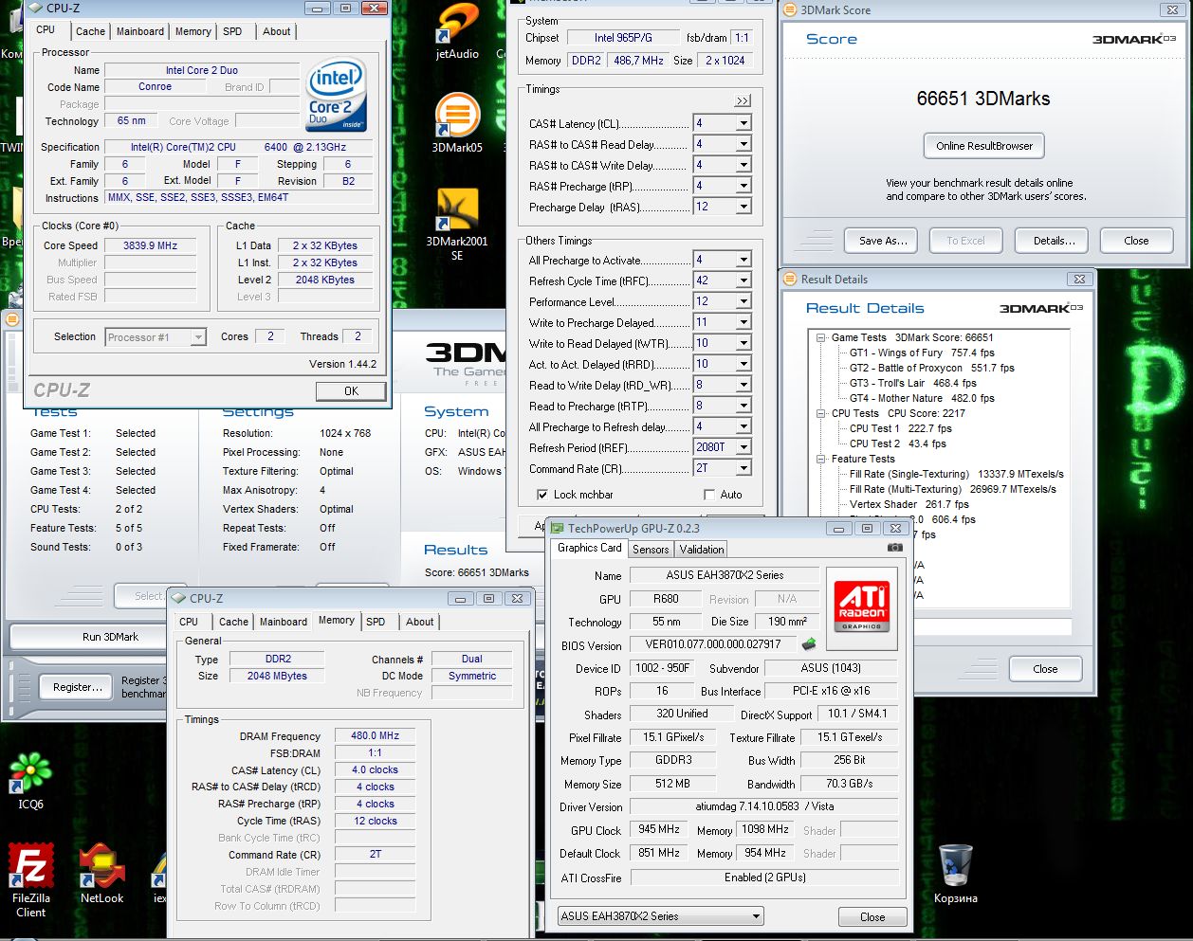Select the CPU Test 1 result row
The width and height of the screenshot is (1193, 941).
(900, 428)
